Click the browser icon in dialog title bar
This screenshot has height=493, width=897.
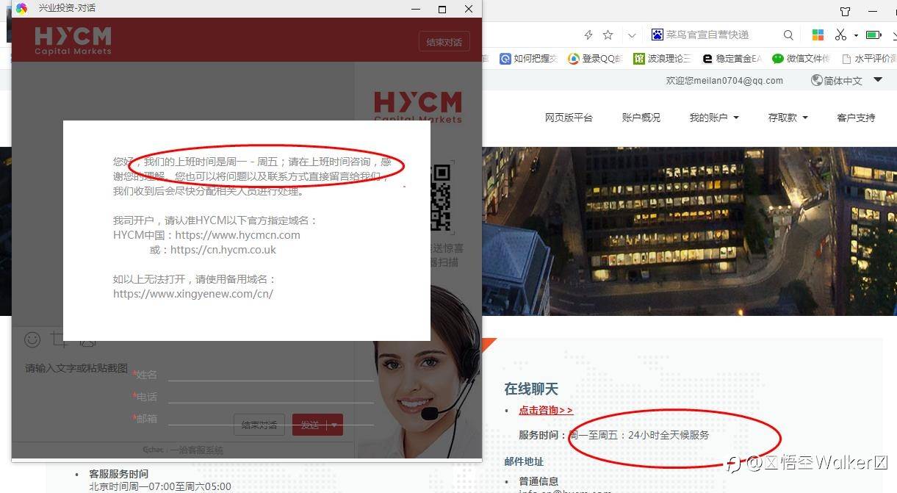[x=21, y=9]
